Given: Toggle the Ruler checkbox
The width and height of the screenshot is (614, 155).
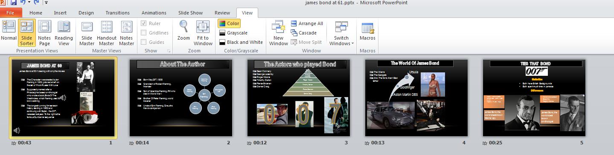Looking at the screenshot, I should 144,23.
